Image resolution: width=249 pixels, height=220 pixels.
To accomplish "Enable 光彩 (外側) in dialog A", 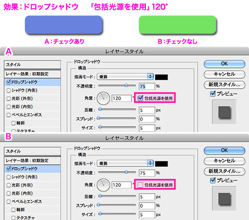I will [8, 99].
